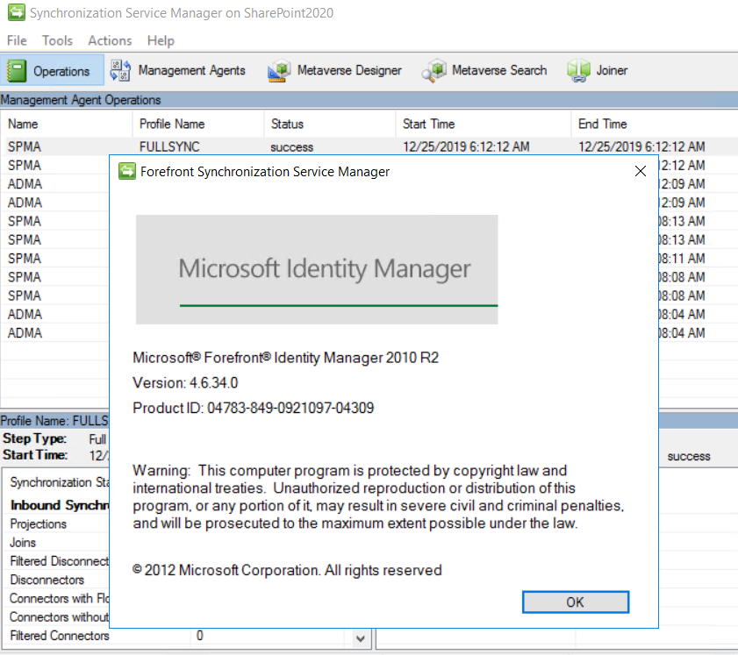The width and height of the screenshot is (738, 655).
Task: Close the Forefront About dialog
Action: tap(640, 171)
